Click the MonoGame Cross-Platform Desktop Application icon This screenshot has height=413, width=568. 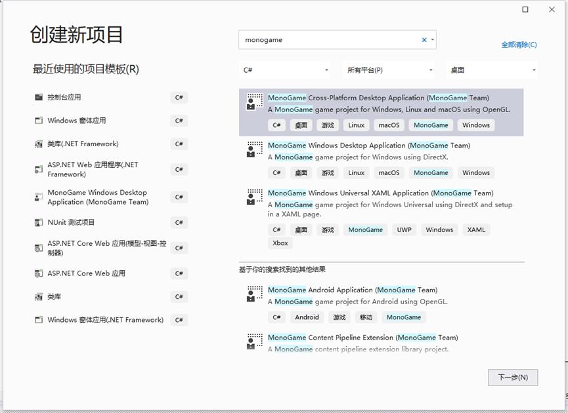[254, 102]
